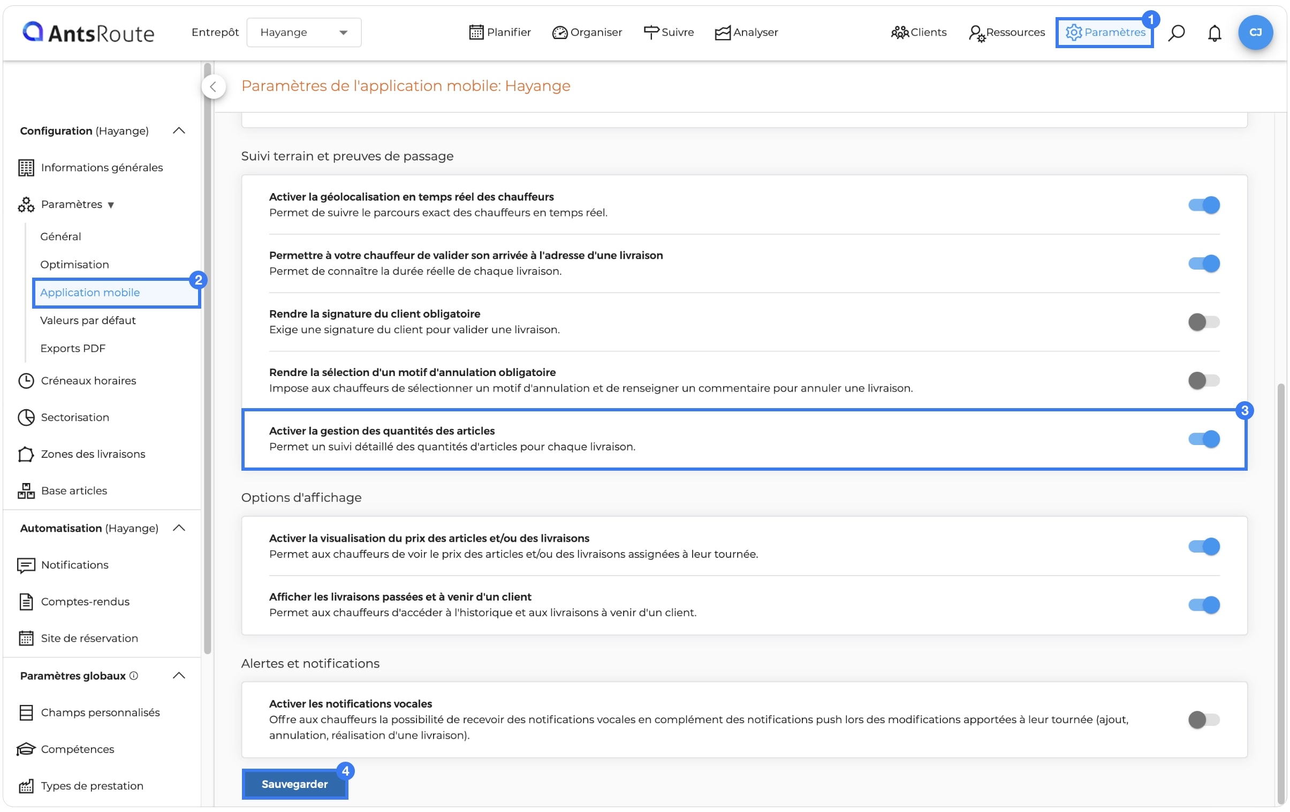The width and height of the screenshot is (1290, 812).
Task: Click the sidebar Paramètres cogs icon
Action: click(x=26, y=204)
